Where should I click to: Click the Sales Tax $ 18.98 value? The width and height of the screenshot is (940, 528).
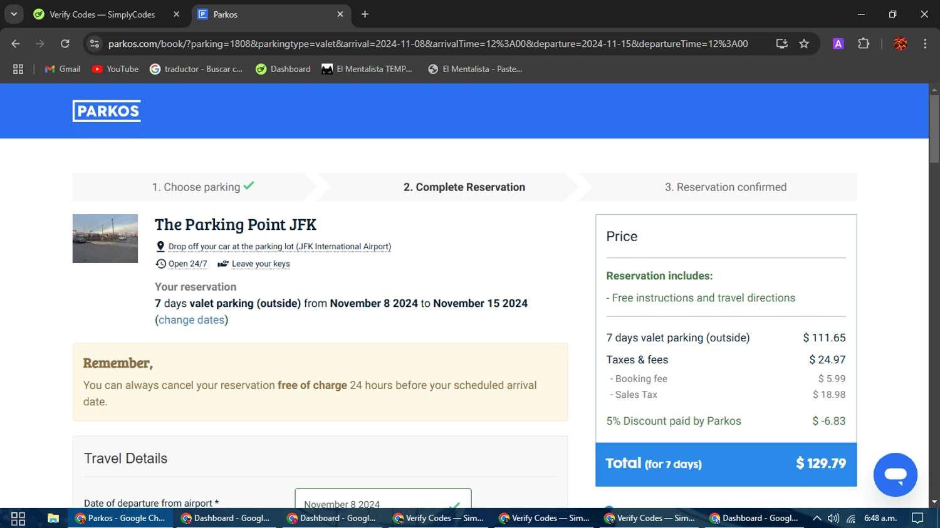[829, 395]
